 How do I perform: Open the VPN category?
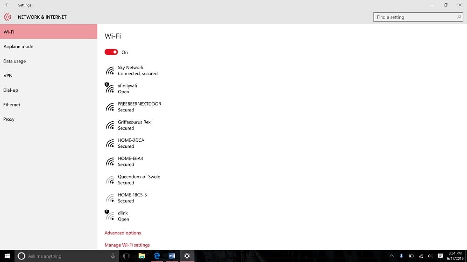(x=49, y=76)
